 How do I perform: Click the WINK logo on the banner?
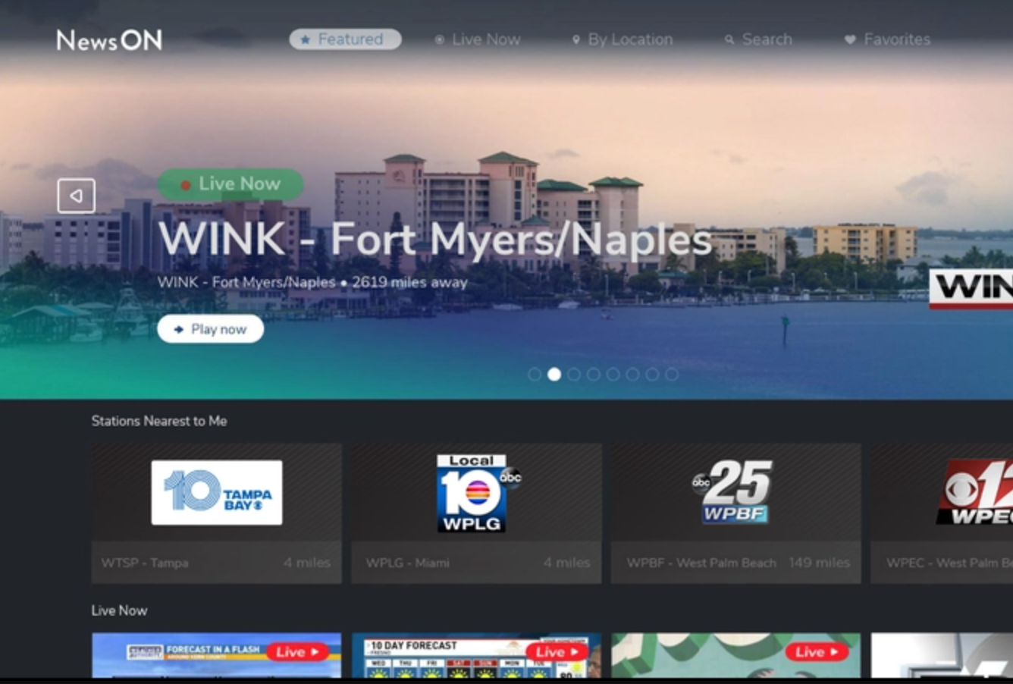(x=971, y=288)
